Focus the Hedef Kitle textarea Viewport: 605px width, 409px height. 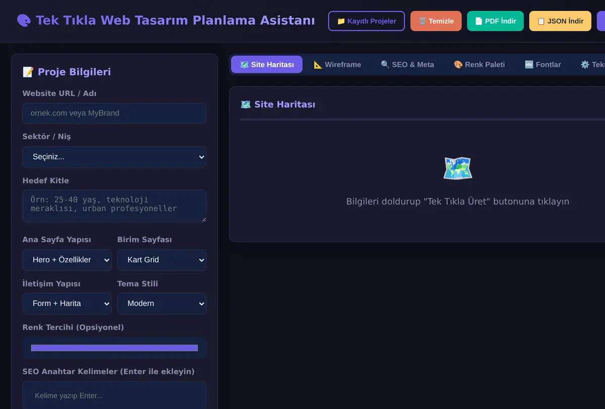point(114,206)
